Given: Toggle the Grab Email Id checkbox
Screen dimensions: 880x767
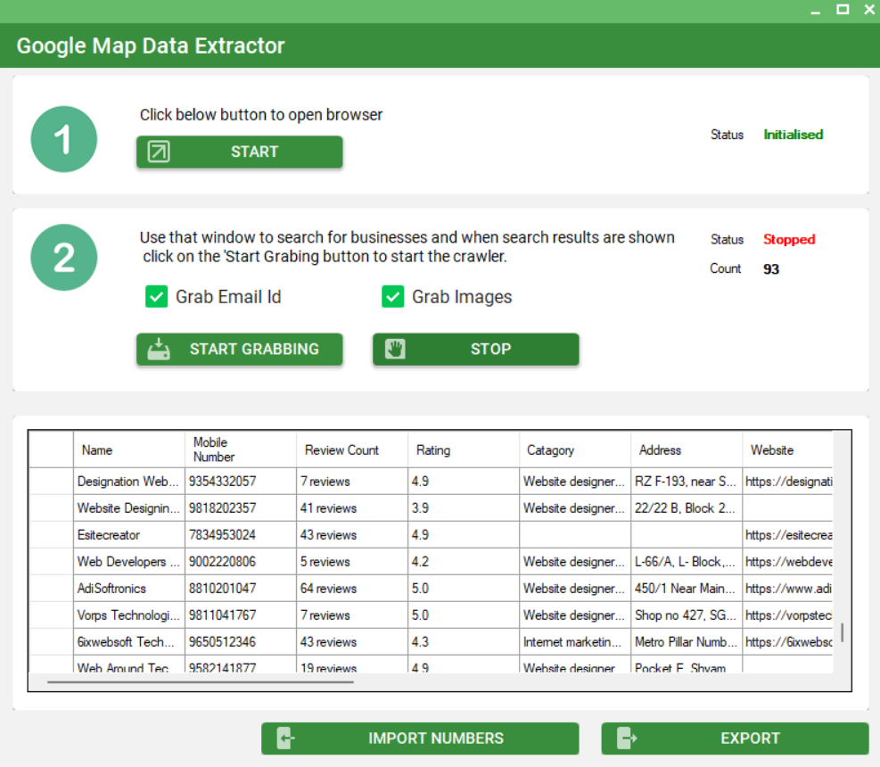Looking at the screenshot, I should tap(157, 296).
